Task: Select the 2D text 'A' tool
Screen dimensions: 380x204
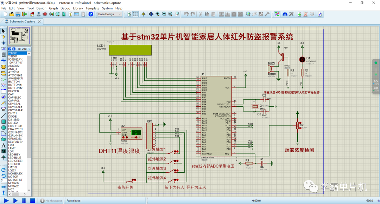Action: 4,146
